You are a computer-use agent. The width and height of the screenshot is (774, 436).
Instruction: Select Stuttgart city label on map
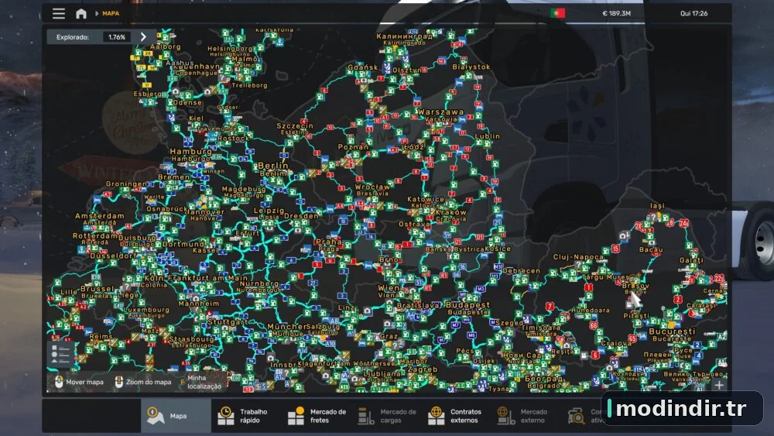[x=228, y=322]
